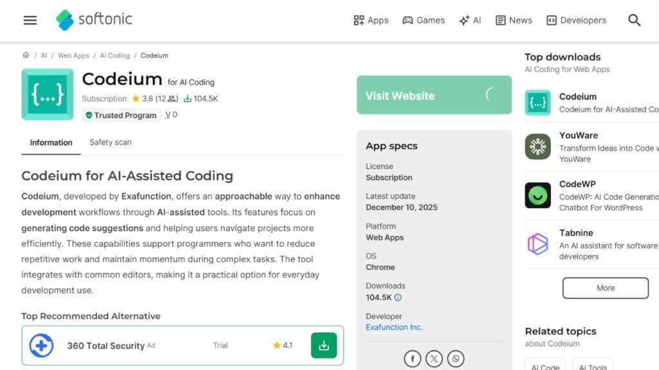Switch to the Information tab
The width and height of the screenshot is (659, 370).
51,143
